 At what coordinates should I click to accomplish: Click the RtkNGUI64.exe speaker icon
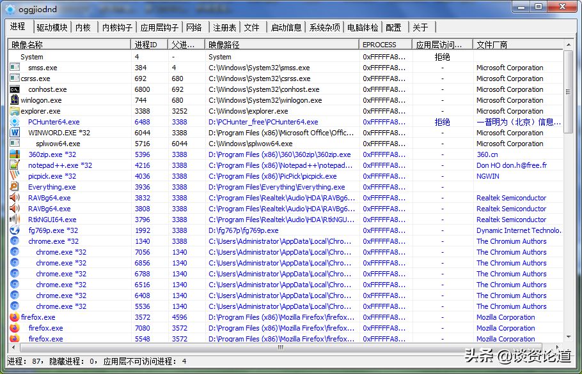coord(15,220)
